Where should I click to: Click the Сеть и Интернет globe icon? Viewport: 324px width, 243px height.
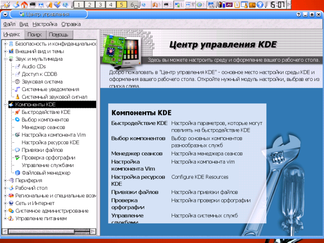coord(11,203)
